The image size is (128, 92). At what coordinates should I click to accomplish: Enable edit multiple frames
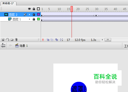point(57,40)
